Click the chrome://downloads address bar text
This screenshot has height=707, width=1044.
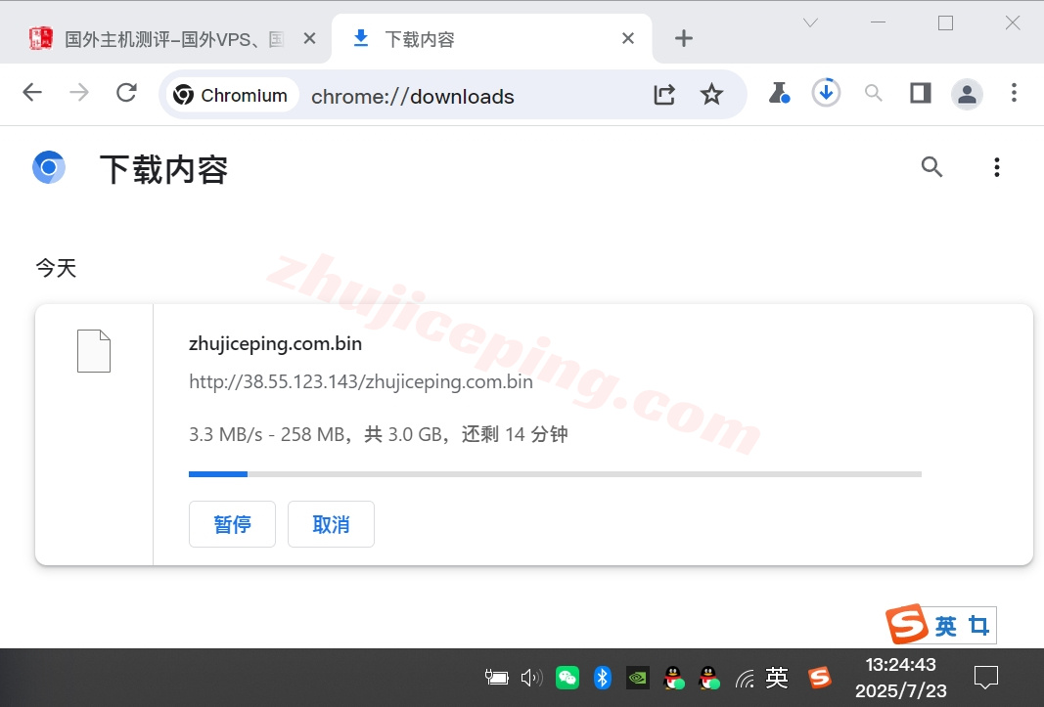coord(412,97)
